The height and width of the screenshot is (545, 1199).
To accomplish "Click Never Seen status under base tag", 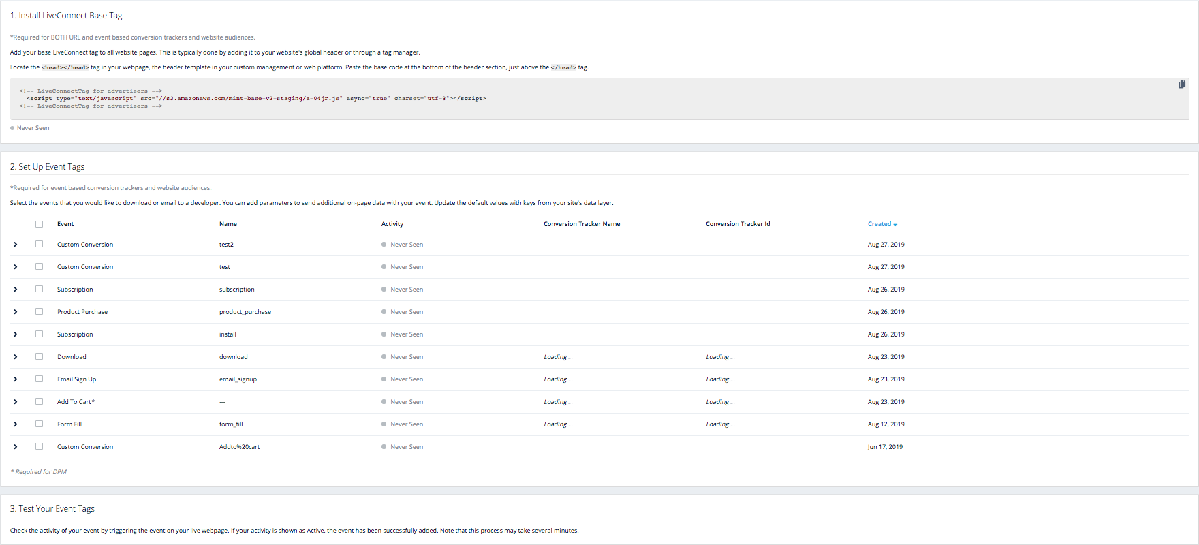I will (x=30, y=128).
